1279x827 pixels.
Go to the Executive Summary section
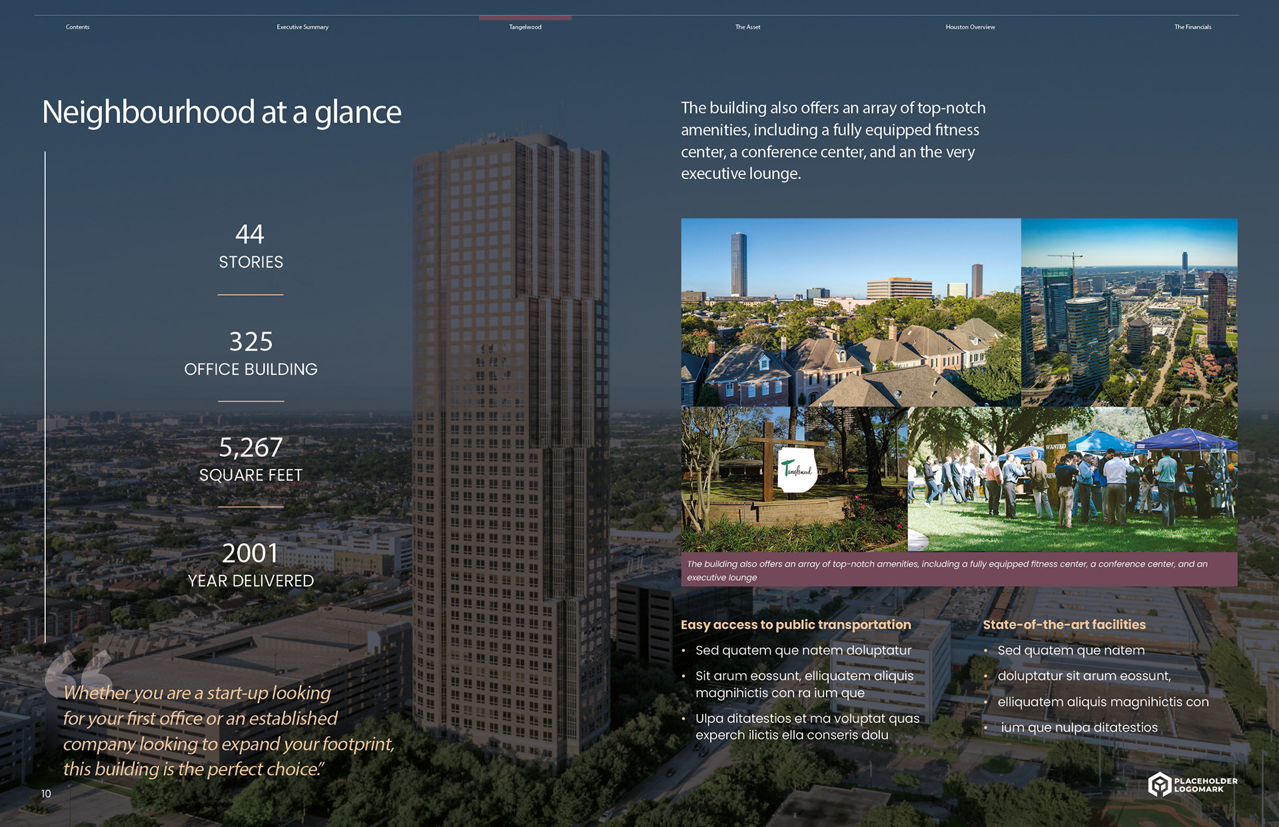point(302,27)
